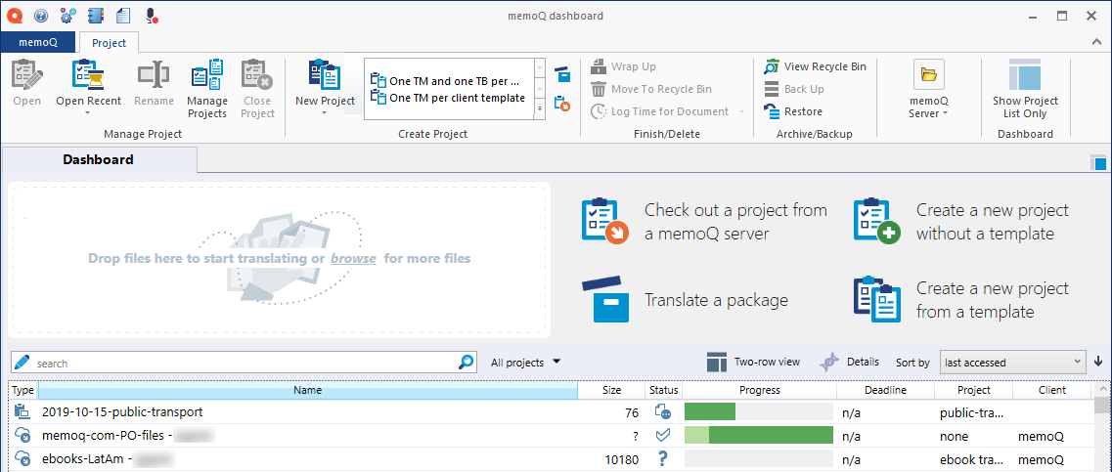Click Translate a package
The height and width of the screenshot is (472, 1112).
coord(685,300)
